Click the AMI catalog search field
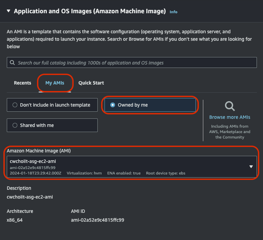This screenshot has width=263, height=240. click(x=132, y=62)
